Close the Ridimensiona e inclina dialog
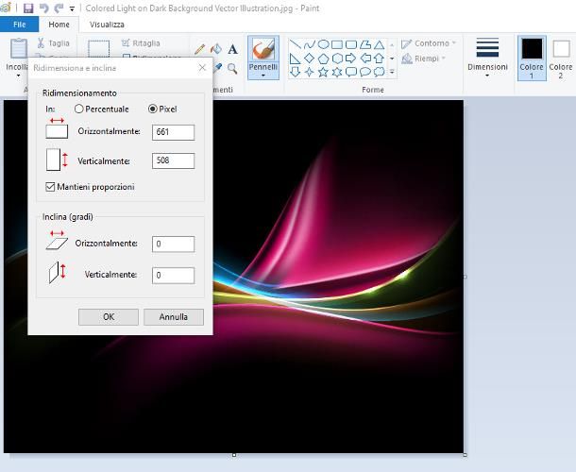 pyautogui.click(x=202, y=68)
